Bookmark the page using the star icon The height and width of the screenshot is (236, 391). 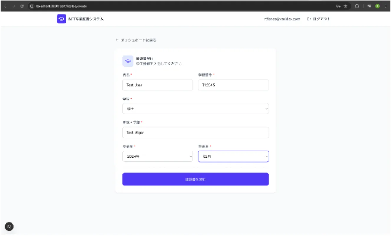[345, 6]
